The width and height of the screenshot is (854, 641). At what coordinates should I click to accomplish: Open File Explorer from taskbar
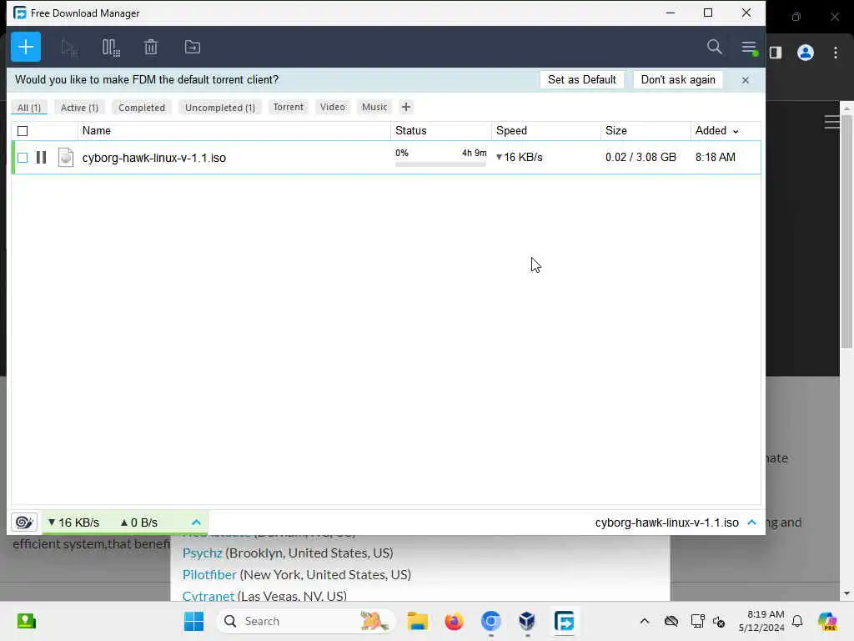tap(418, 621)
